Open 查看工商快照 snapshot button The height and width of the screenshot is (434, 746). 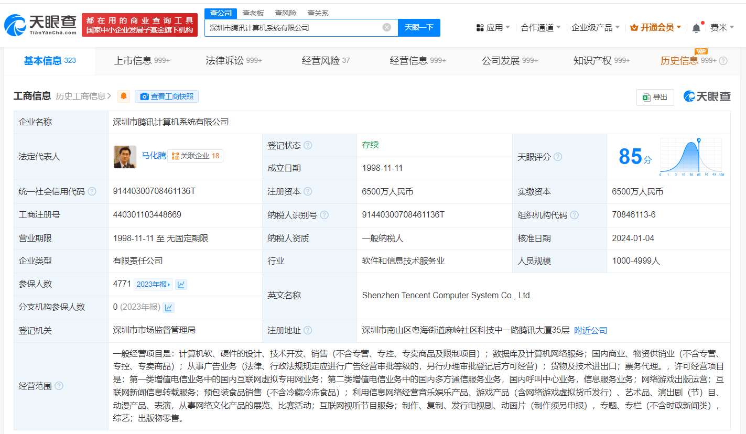tap(167, 96)
